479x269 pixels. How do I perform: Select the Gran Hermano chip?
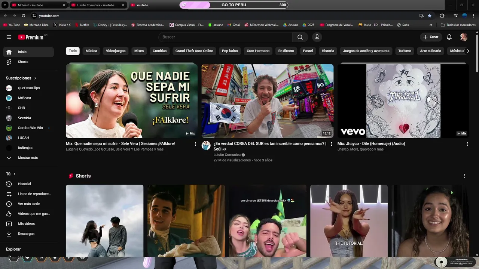pyautogui.click(x=258, y=51)
